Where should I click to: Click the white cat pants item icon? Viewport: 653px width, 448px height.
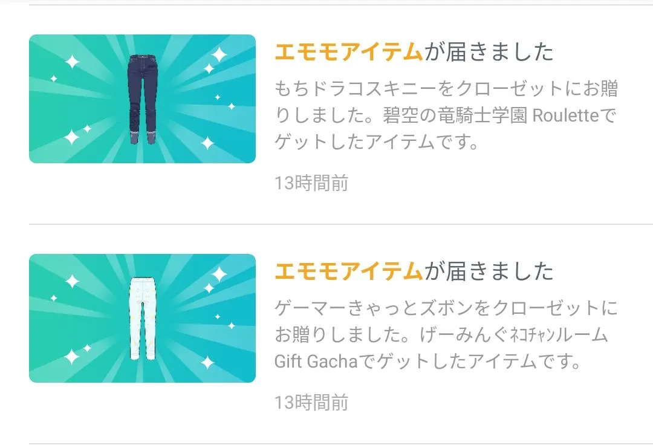(x=142, y=319)
